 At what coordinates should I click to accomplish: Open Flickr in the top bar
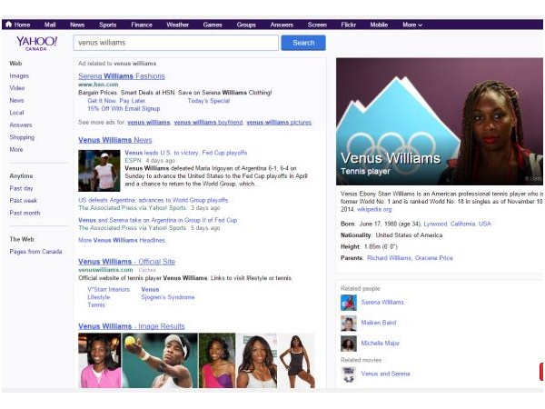coord(348,25)
